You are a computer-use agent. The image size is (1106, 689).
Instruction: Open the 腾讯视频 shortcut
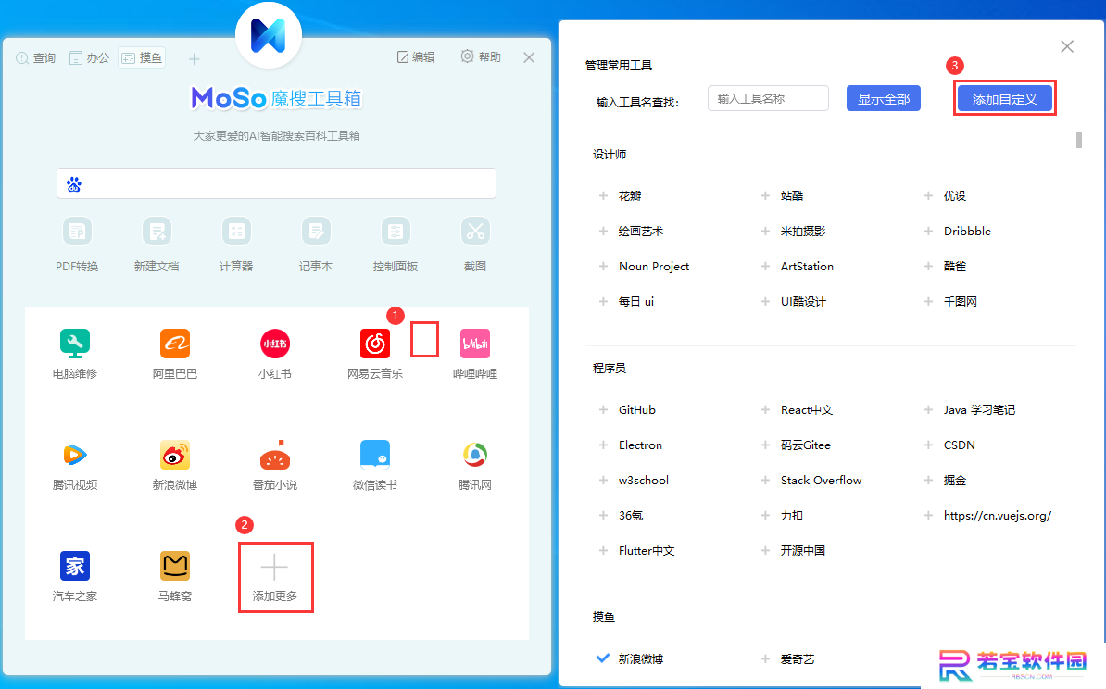[x=75, y=455]
